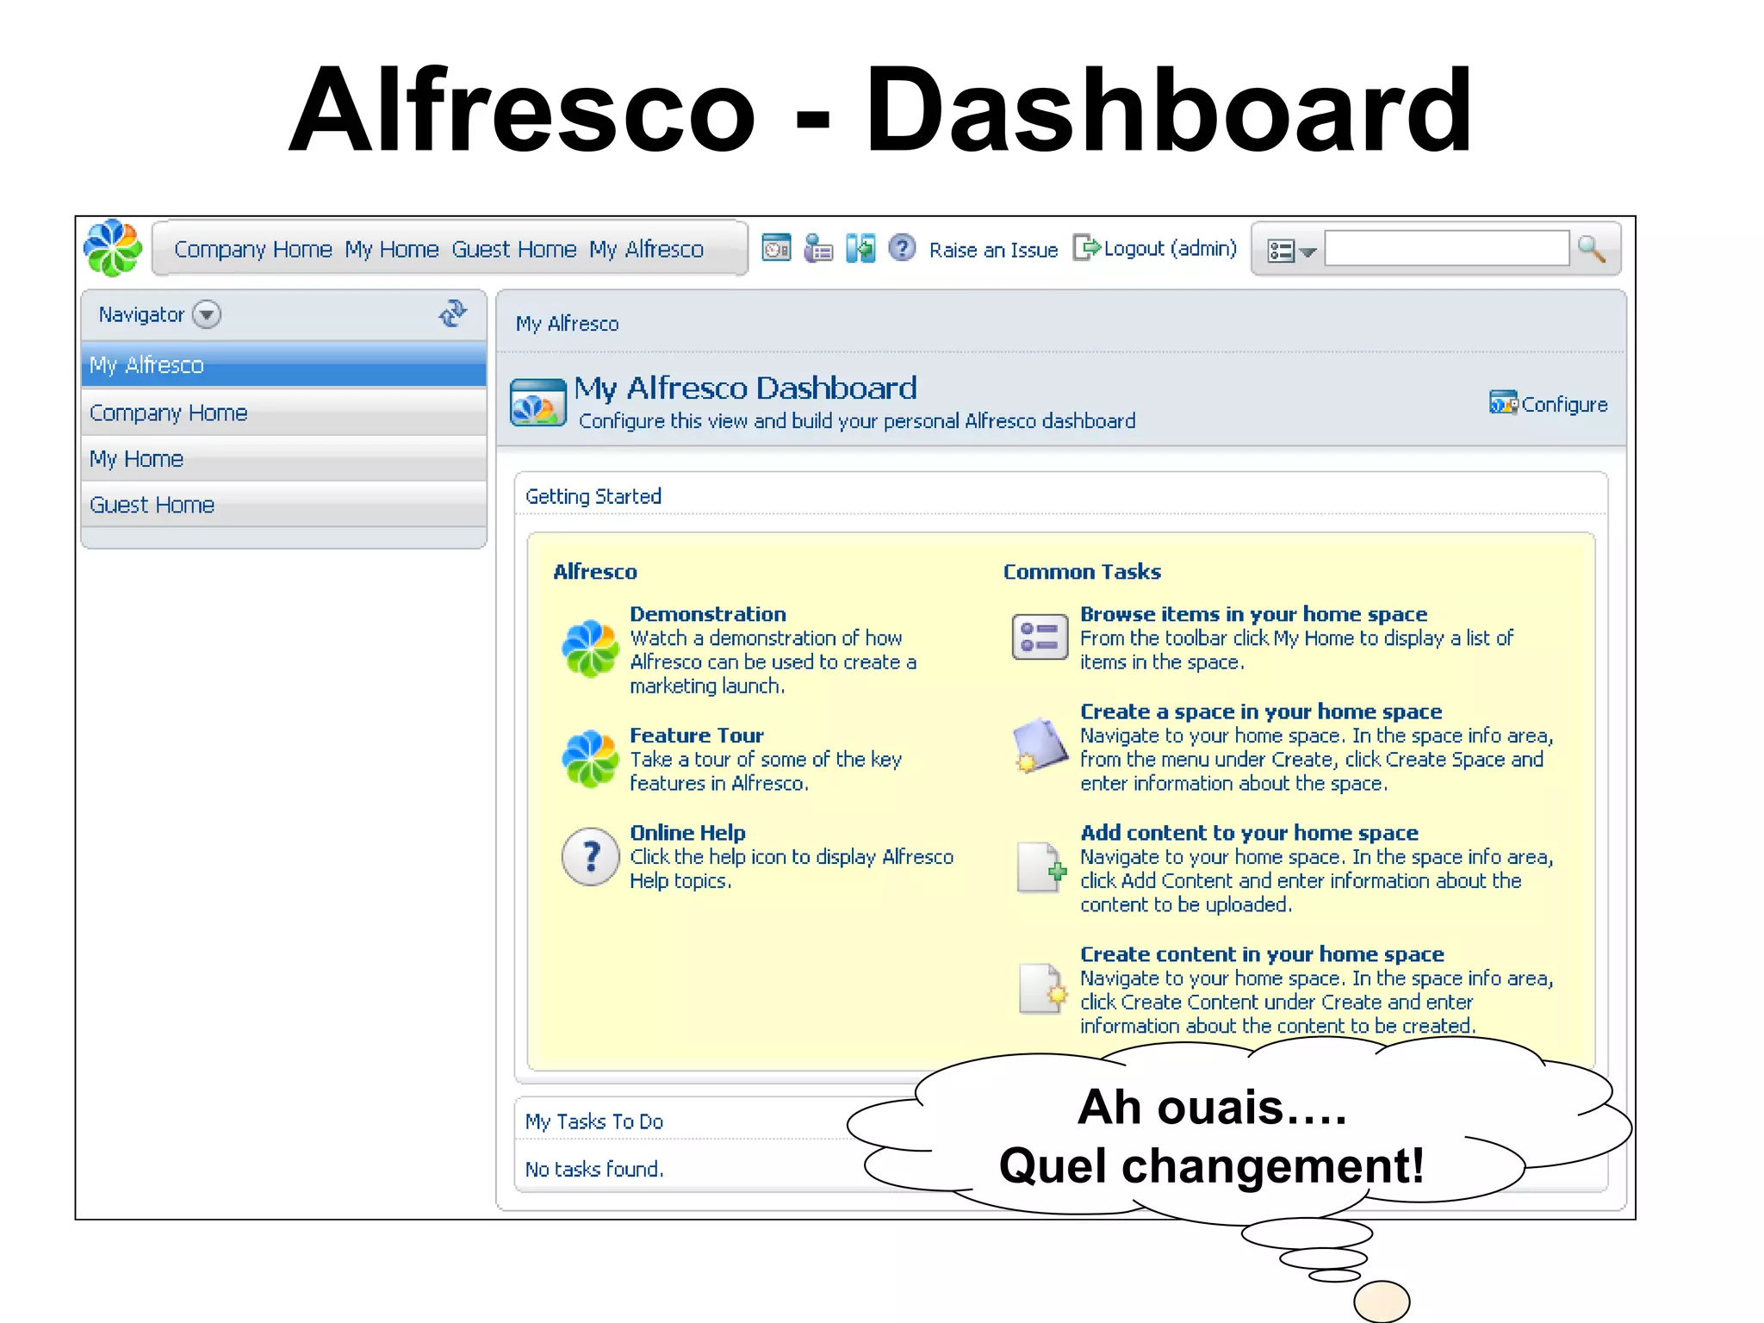
Task: Toggle the shelf icon in the toolbar
Action: point(860,249)
